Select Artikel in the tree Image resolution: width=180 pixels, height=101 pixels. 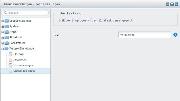coord(13,32)
